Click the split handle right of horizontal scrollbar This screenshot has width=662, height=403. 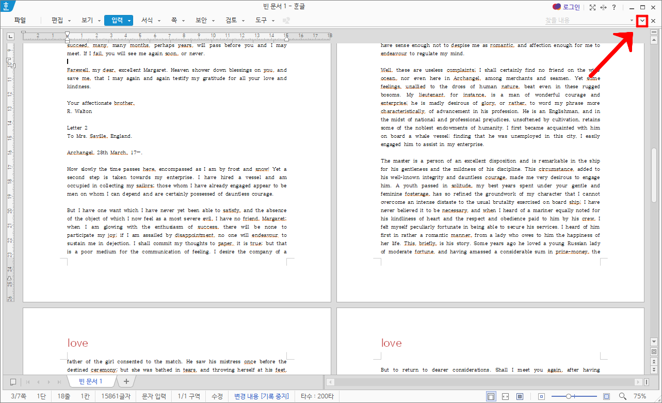pos(647,382)
